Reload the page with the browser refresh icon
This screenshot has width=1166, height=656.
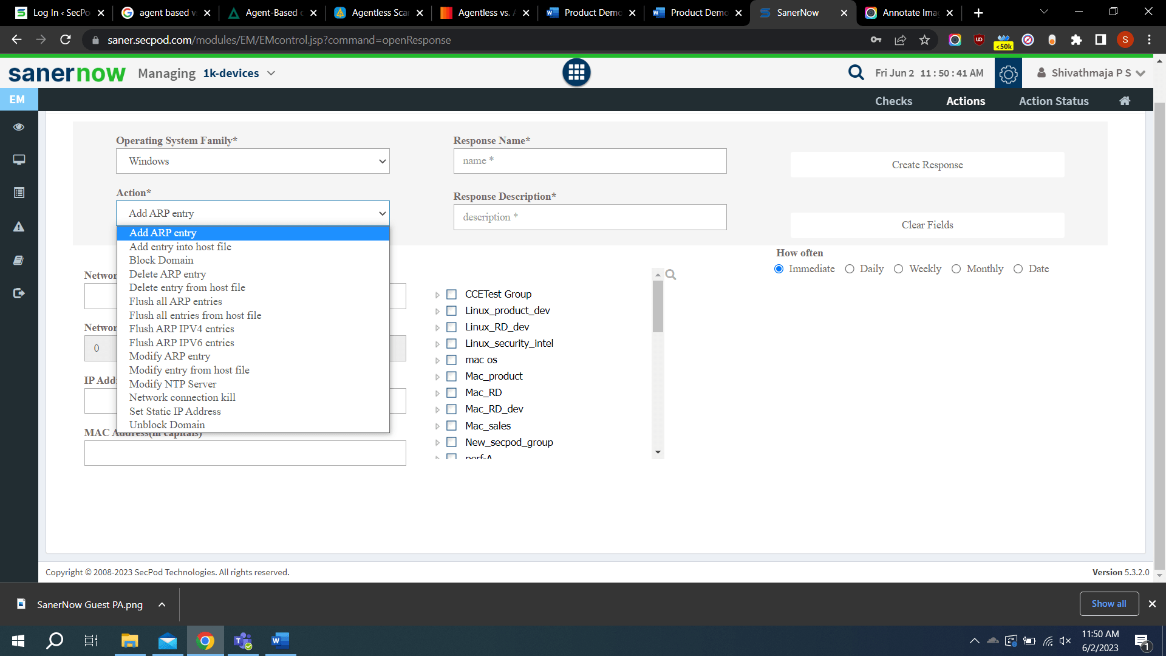coord(66,39)
